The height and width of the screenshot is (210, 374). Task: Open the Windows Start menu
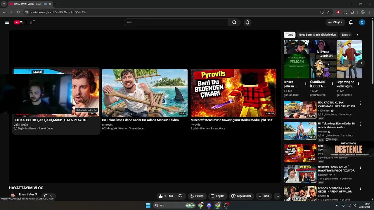tap(148, 205)
